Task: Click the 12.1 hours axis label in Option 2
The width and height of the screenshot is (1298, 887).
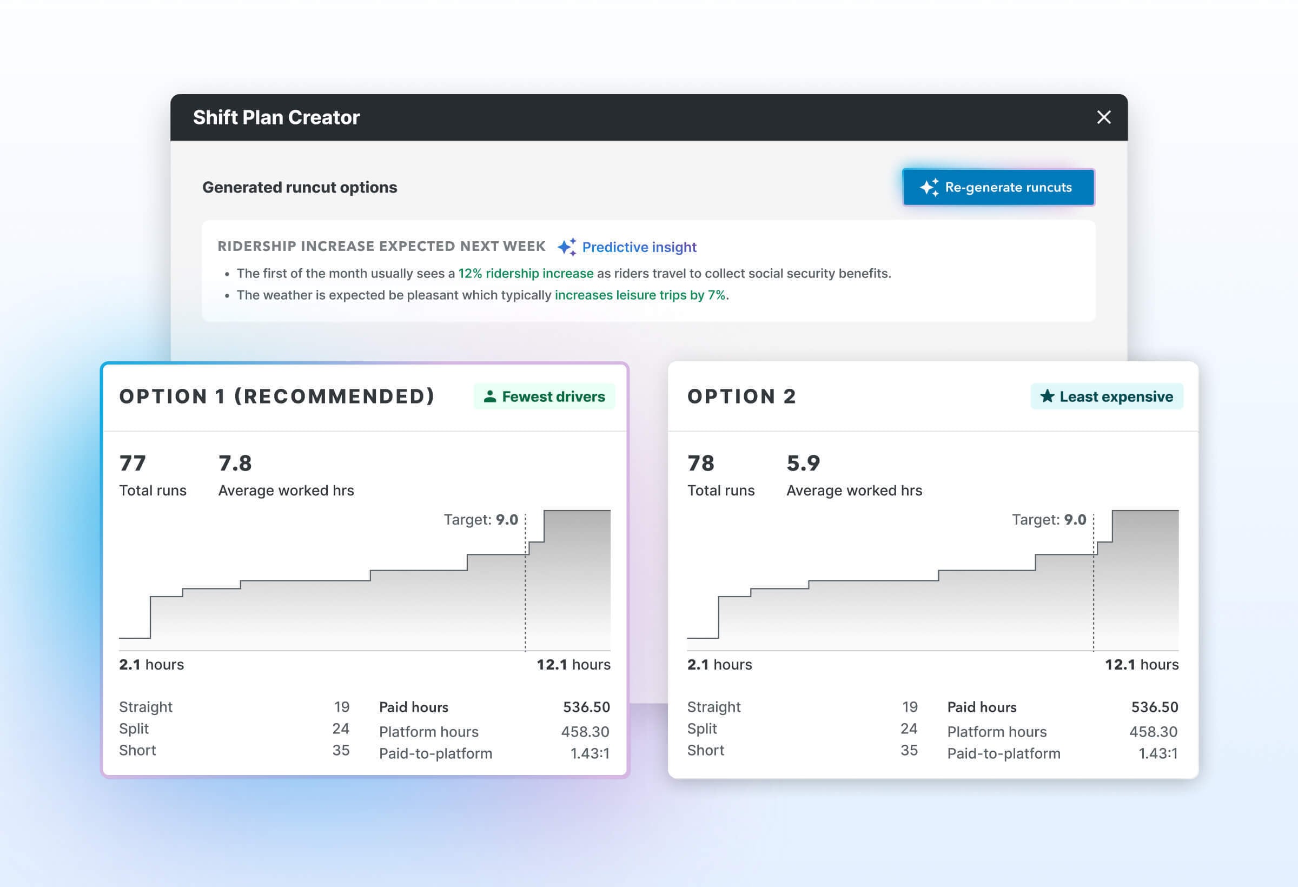Action: (x=1142, y=665)
